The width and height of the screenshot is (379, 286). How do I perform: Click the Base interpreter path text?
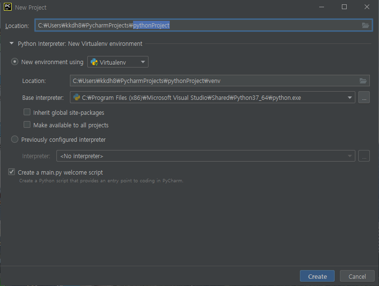tap(191, 98)
